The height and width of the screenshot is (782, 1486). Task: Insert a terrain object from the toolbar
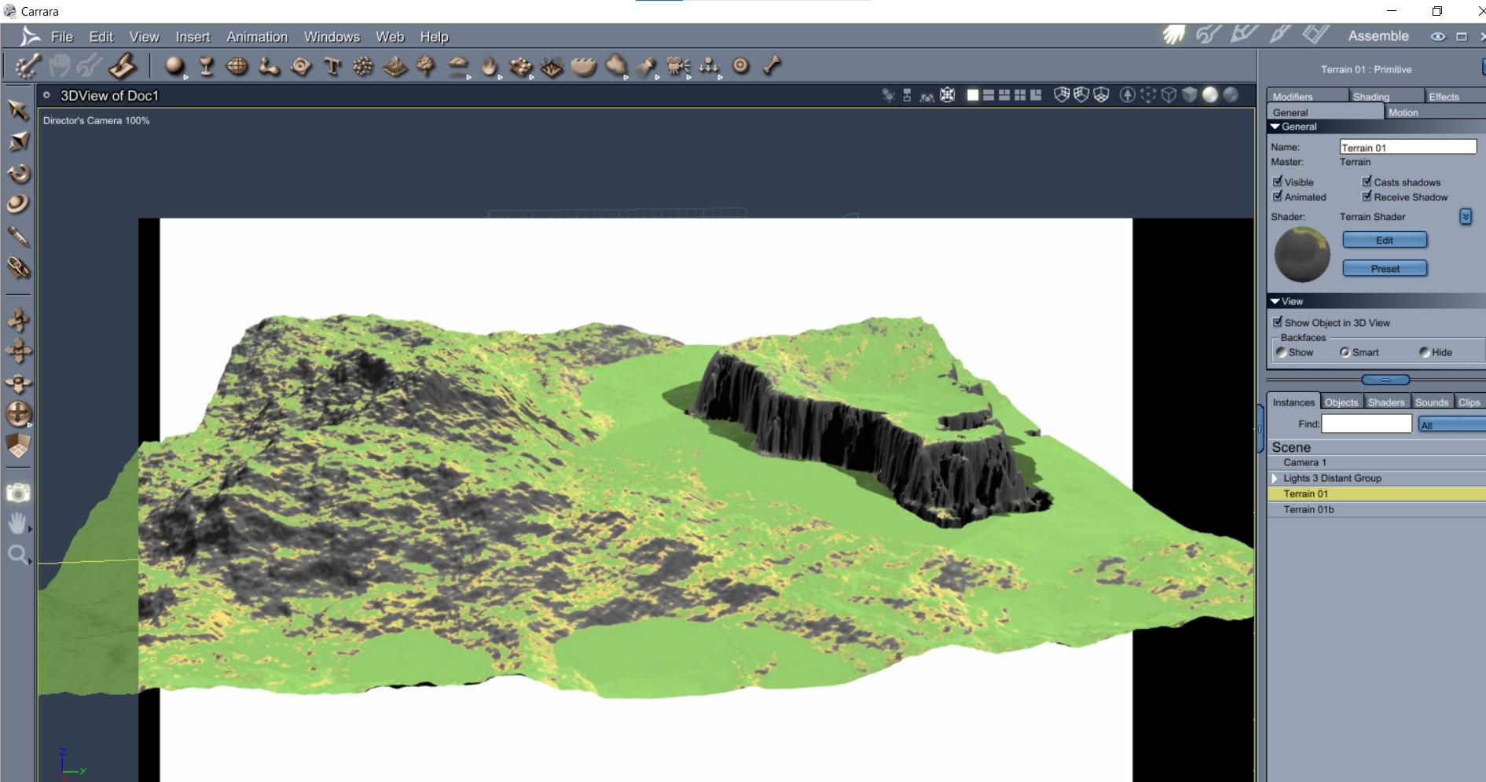pos(394,66)
